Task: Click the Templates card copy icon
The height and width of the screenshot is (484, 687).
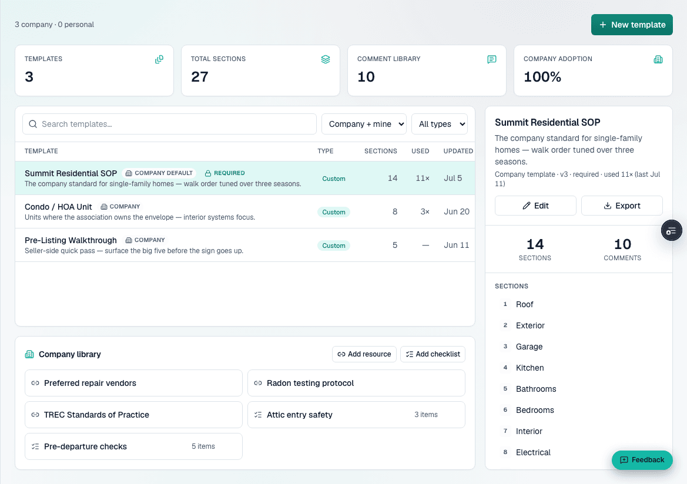Action: coord(159,59)
